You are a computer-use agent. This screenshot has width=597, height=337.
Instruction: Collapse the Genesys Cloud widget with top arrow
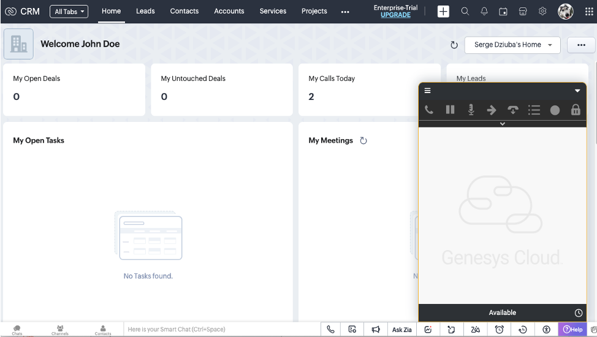[x=577, y=91]
